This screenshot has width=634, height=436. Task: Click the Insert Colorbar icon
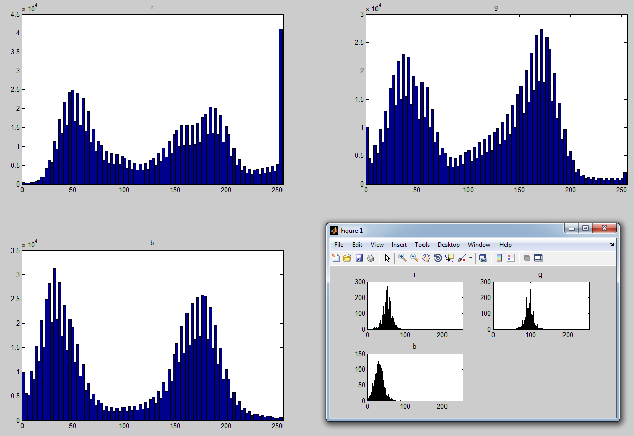tap(499, 258)
